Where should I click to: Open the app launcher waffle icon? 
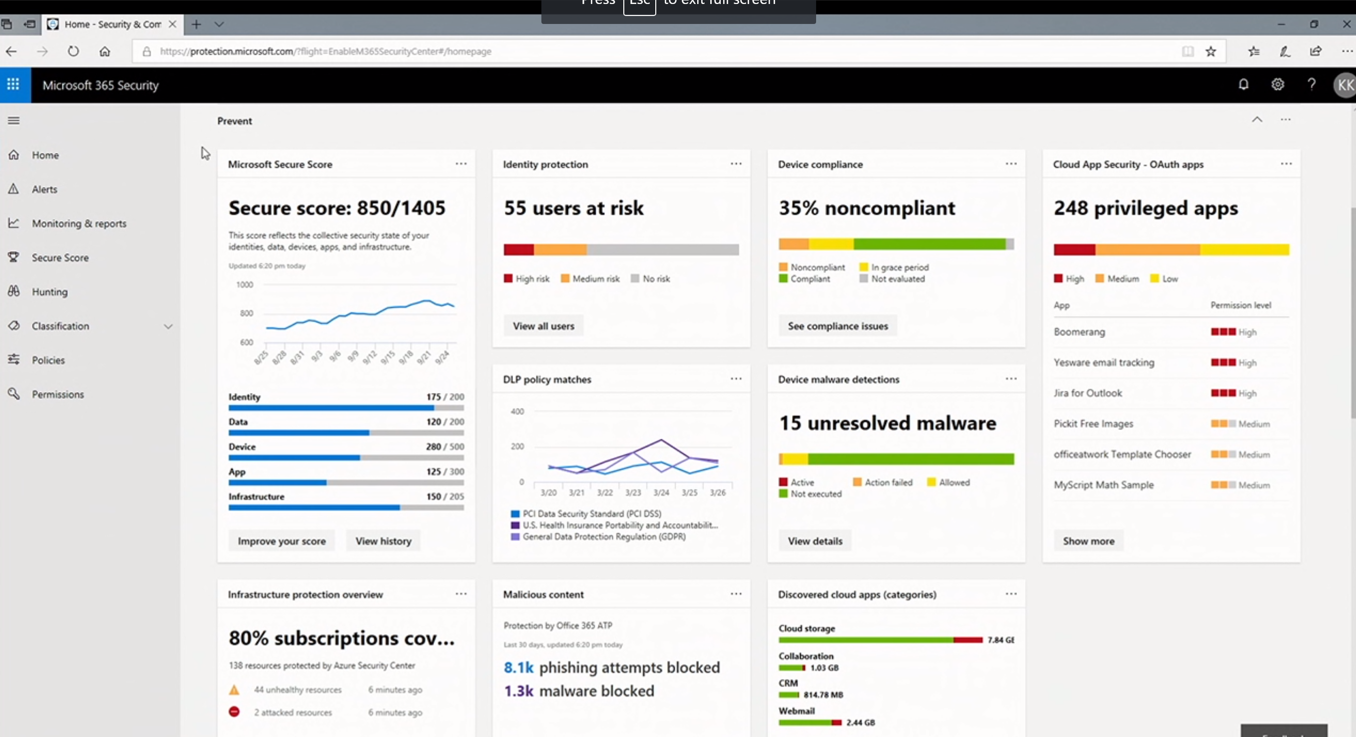coord(13,84)
